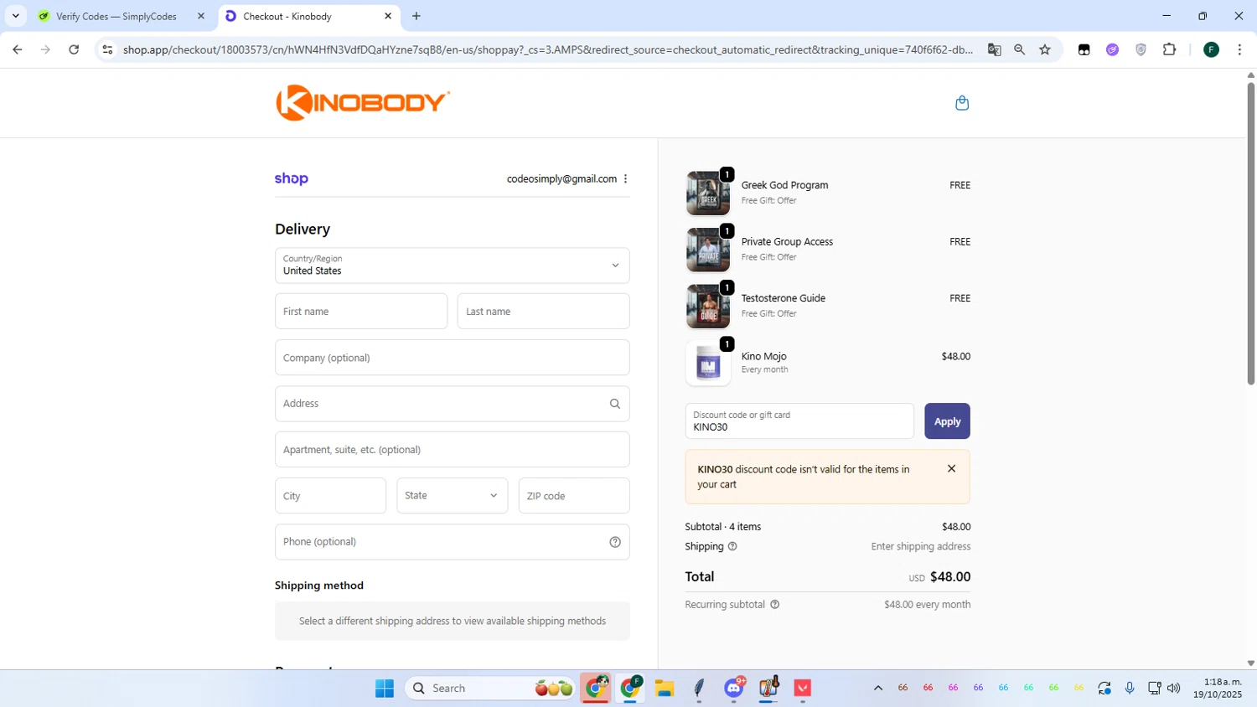
Task: Click the translate page icon
Action: click(x=994, y=49)
